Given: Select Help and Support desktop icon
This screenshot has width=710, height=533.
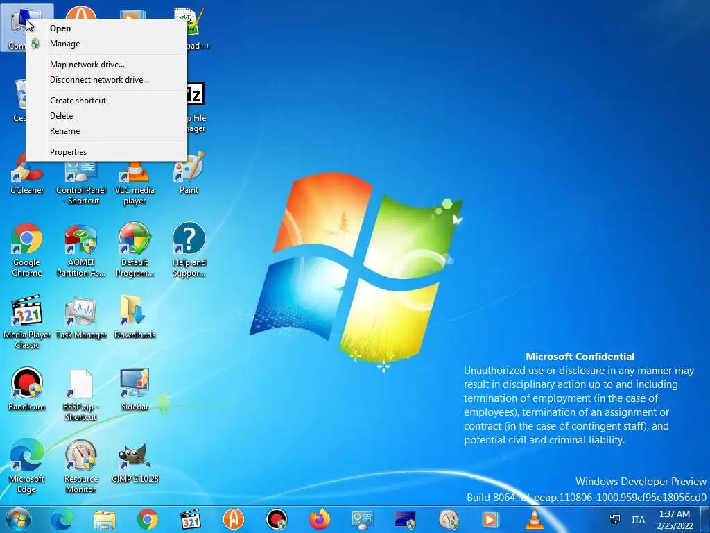Looking at the screenshot, I should point(189,250).
